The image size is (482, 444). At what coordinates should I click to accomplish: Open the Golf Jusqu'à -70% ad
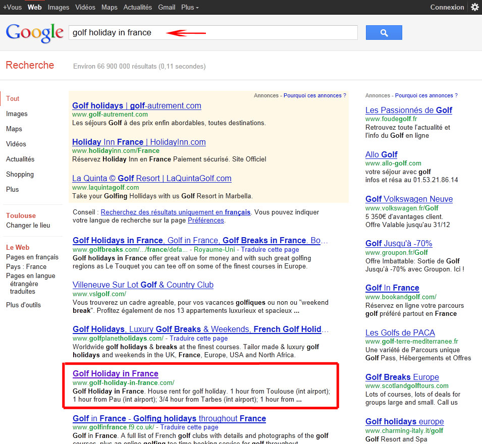[x=399, y=243]
